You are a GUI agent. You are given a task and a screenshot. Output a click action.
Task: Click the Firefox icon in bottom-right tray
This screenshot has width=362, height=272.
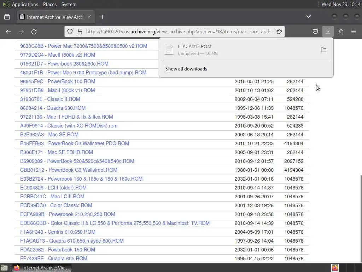coord(335,268)
